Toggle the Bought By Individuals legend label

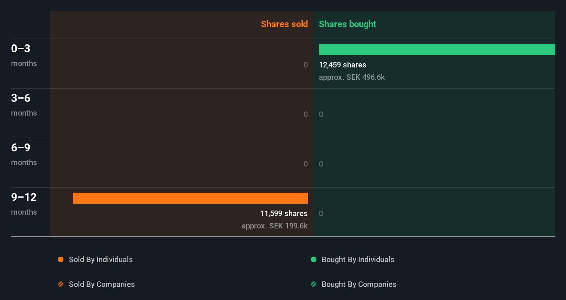pos(358,259)
